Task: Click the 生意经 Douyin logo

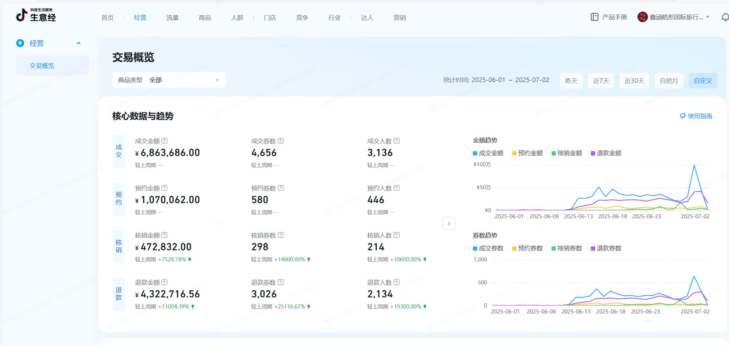Action: point(36,15)
